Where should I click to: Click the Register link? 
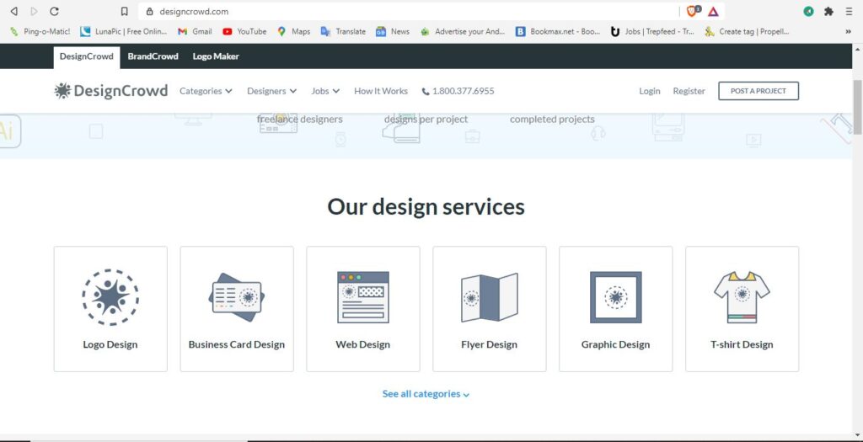[x=689, y=91]
